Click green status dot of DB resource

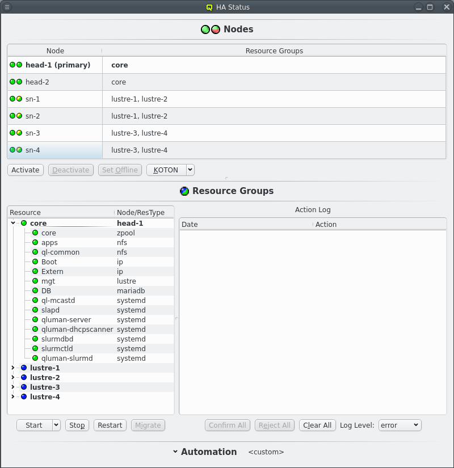click(x=35, y=290)
